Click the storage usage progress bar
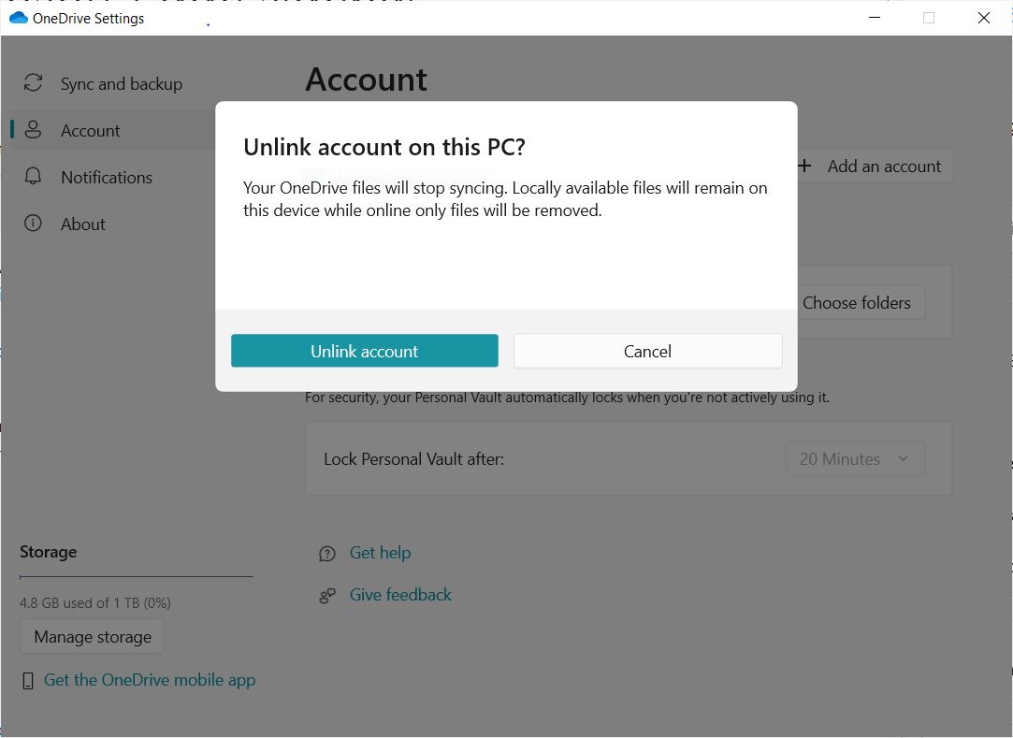Viewport: 1013px width, 738px height. click(x=136, y=577)
